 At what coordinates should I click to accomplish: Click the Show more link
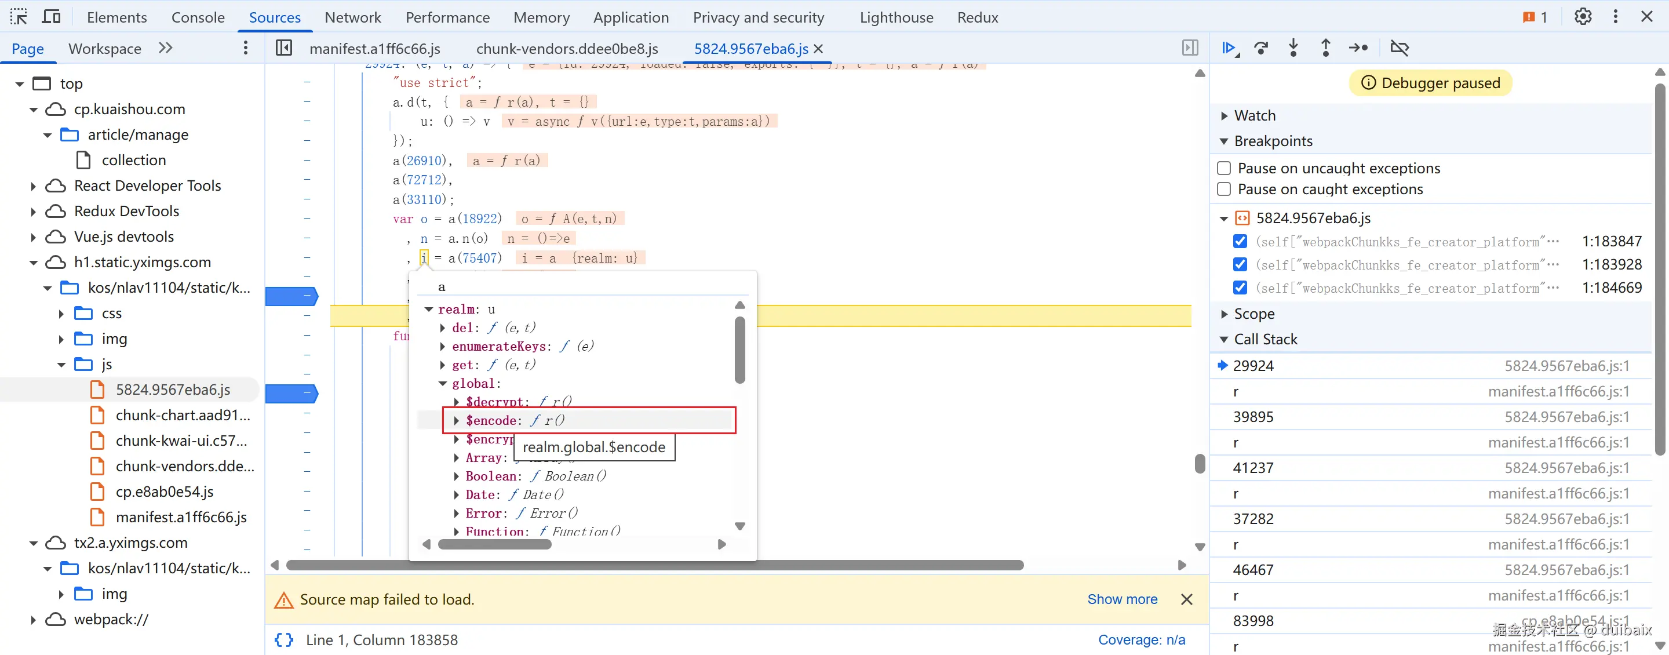(1122, 599)
